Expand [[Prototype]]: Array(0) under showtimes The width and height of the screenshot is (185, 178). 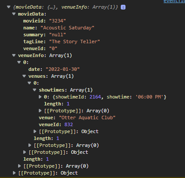(40, 111)
